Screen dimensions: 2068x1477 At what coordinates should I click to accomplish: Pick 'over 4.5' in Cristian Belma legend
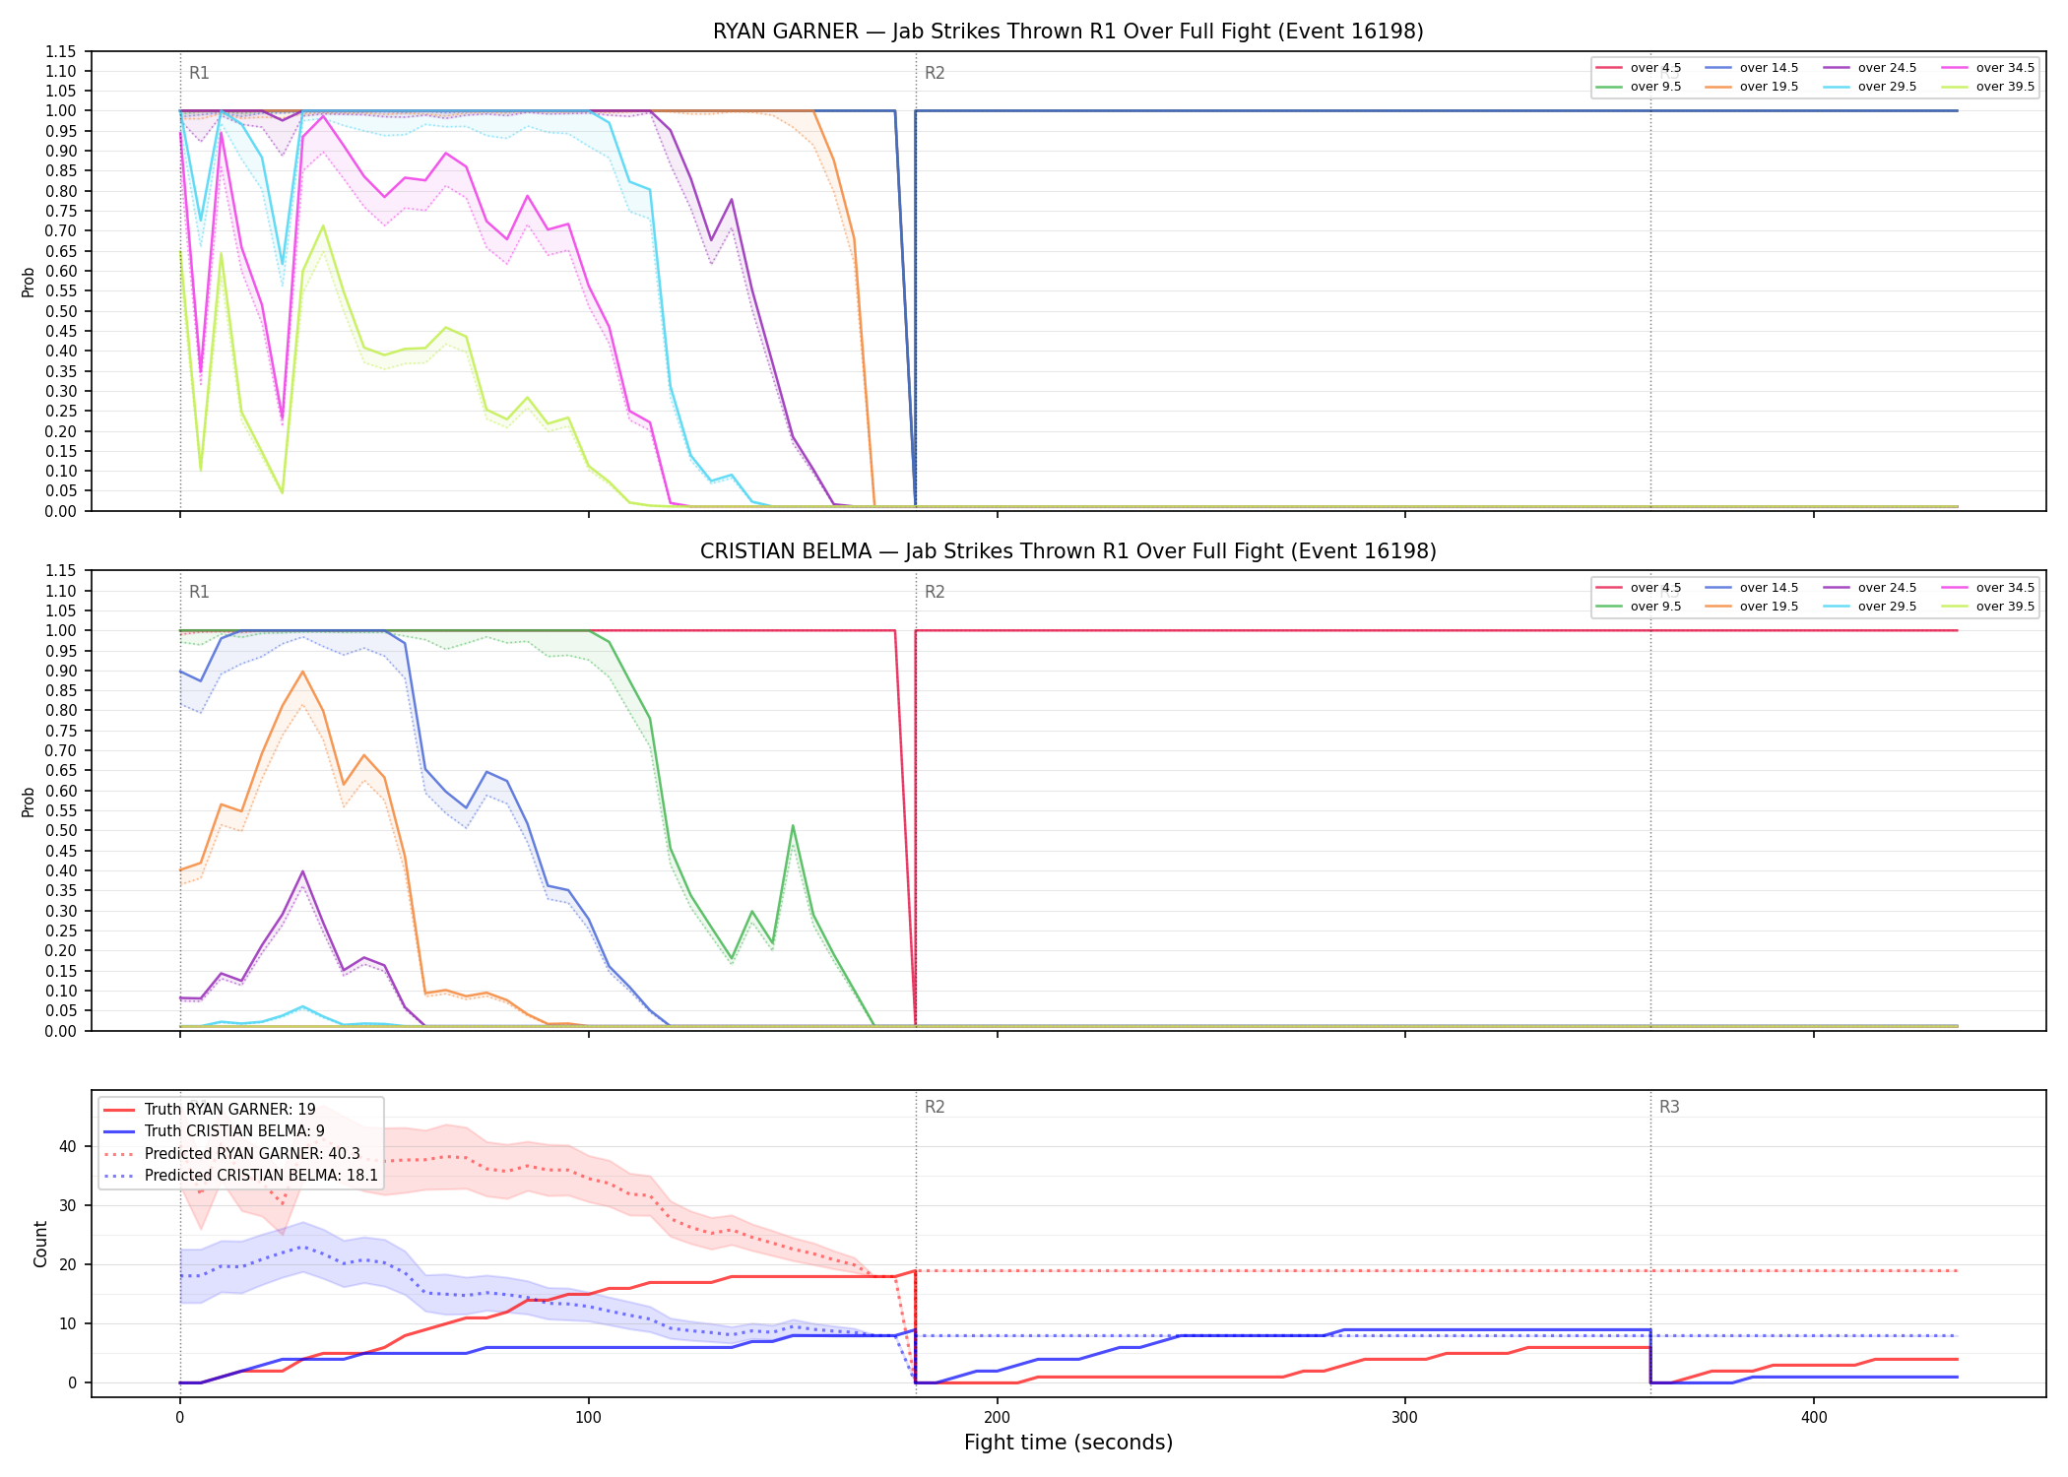click(1639, 588)
